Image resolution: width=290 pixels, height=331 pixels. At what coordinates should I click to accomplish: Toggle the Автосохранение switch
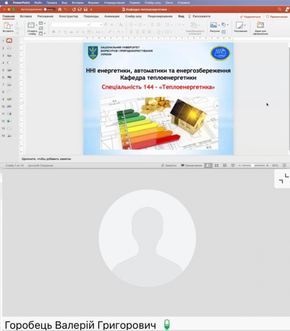click(48, 9)
